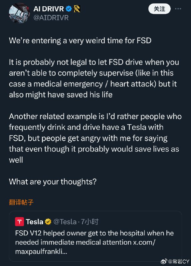Open the three-dot more options menu
The width and height of the screenshot is (191, 266).
(178, 9)
